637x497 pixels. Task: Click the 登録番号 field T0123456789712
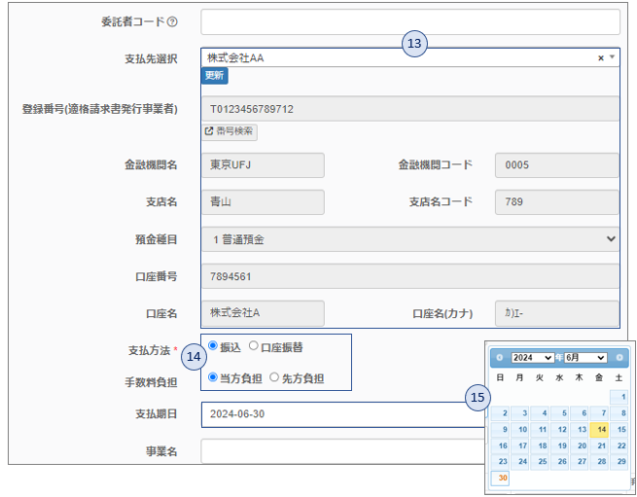point(410,109)
